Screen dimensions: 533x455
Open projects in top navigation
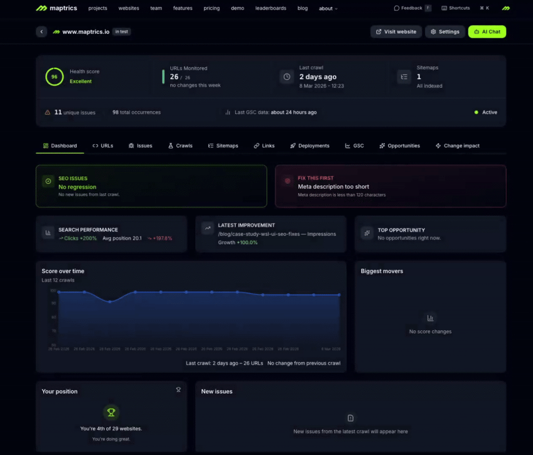coord(97,8)
